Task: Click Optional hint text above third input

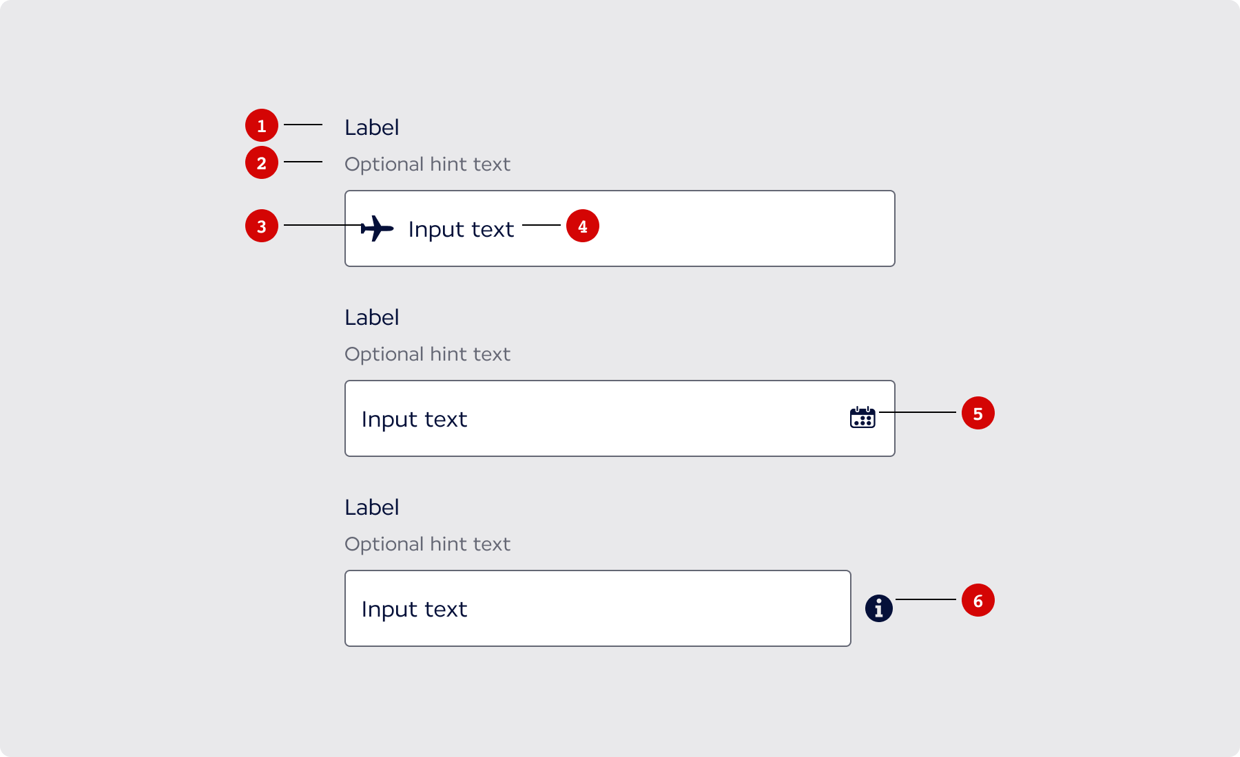Action: pos(428,544)
